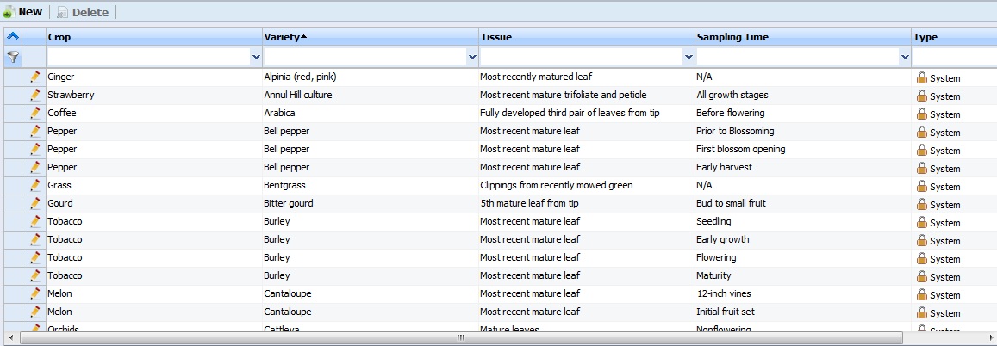Click the Initial fruit set cell
This screenshot has width=997, height=346.
[802, 312]
